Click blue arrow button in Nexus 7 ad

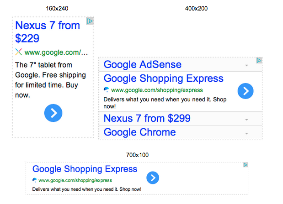tap(53, 113)
